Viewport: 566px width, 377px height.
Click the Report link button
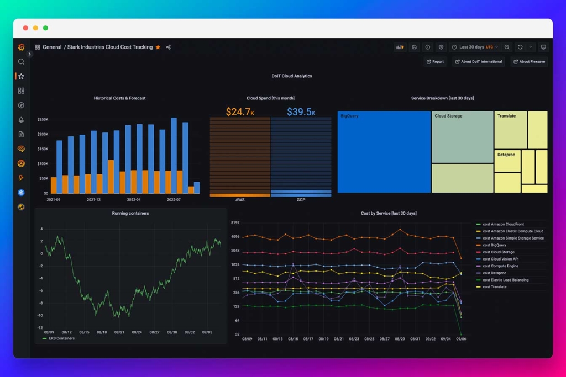click(435, 62)
